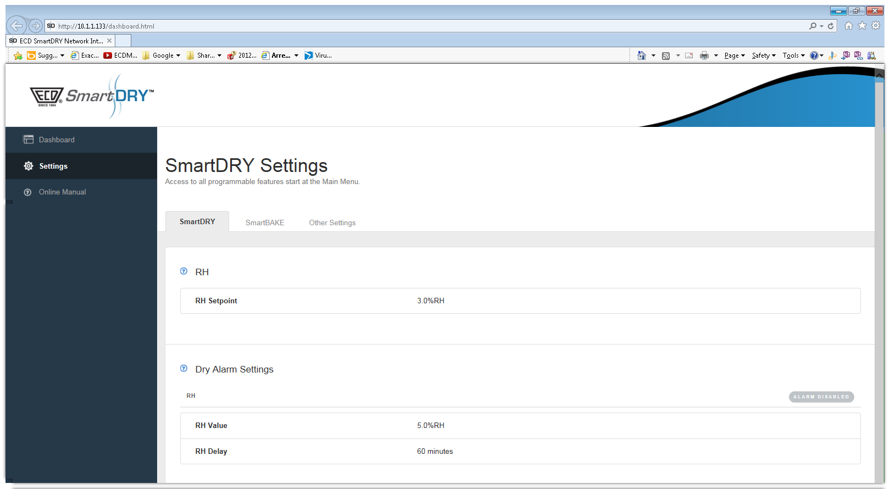Open Online Manual from the sidebar
890x489 pixels.
pyautogui.click(x=81, y=192)
